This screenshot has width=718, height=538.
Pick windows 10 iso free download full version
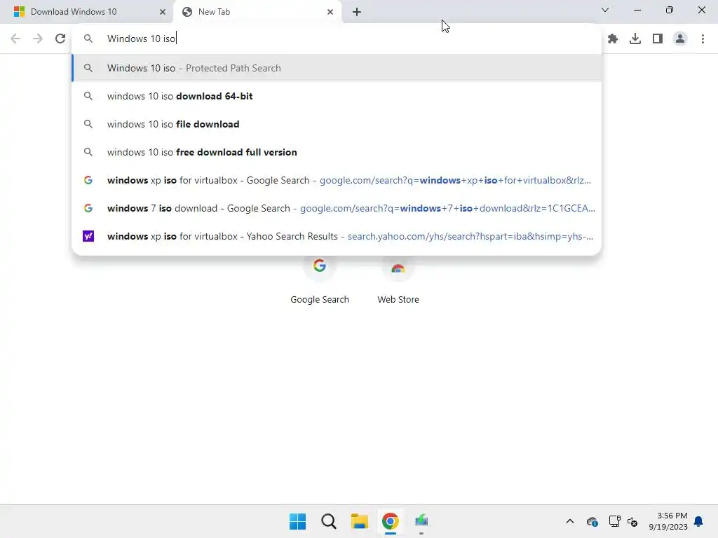pos(337,152)
